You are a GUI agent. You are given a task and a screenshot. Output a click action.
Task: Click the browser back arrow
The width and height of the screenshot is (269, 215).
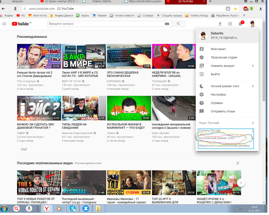pos(3,9)
